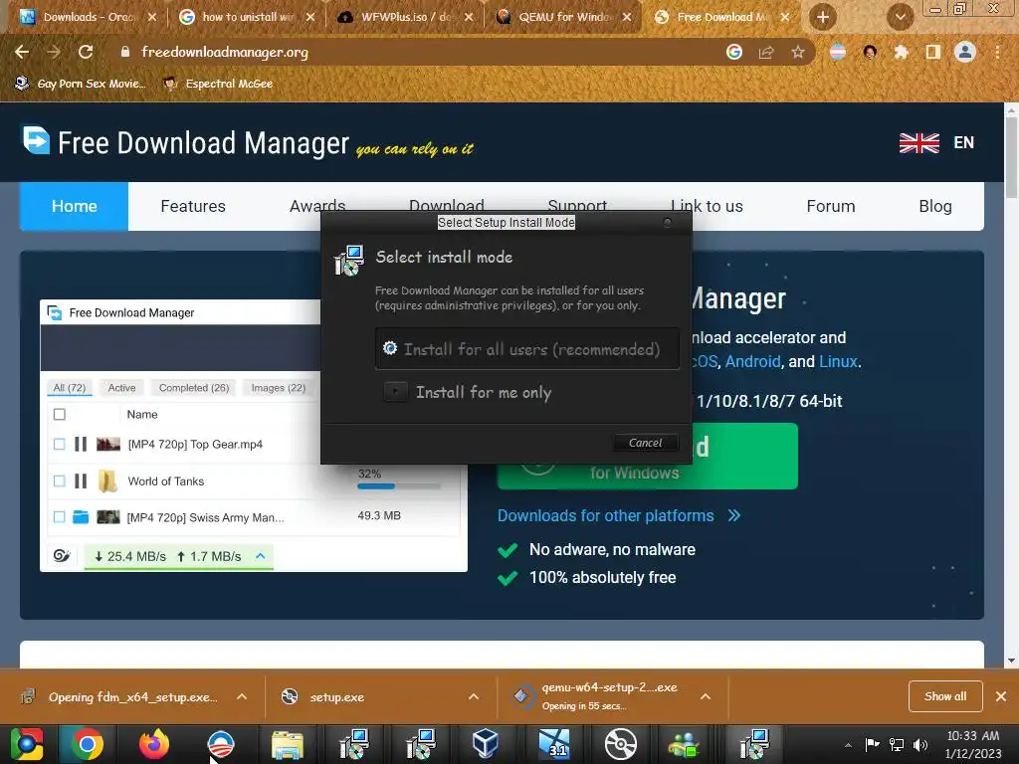Expand qemu-w64-setup download options chevron
The height and width of the screenshot is (764, 1019).
(706, 696)
